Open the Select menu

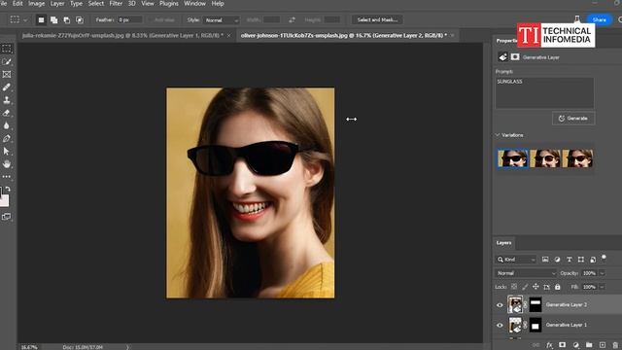[95, 4]
